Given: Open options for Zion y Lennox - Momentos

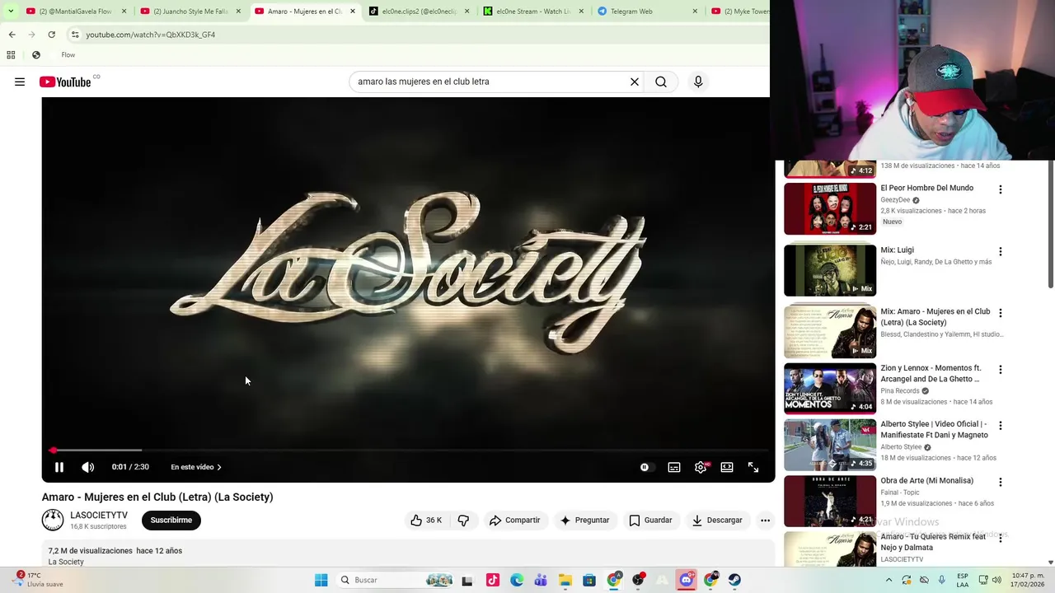Looking at the screenshot, I should 1001,370.
